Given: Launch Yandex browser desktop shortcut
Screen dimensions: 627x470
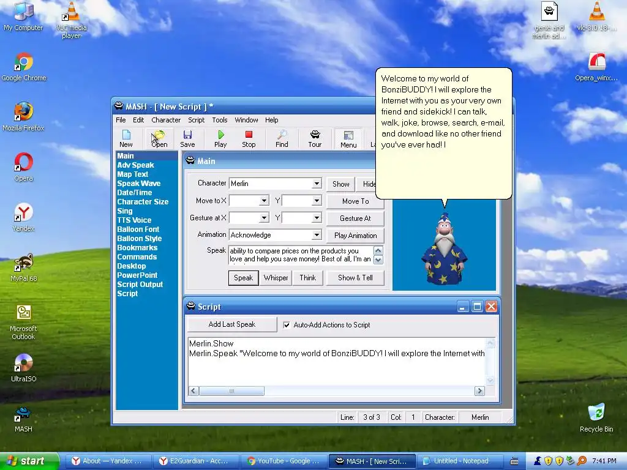Looking at the screenshot, I should click(24, 217).
